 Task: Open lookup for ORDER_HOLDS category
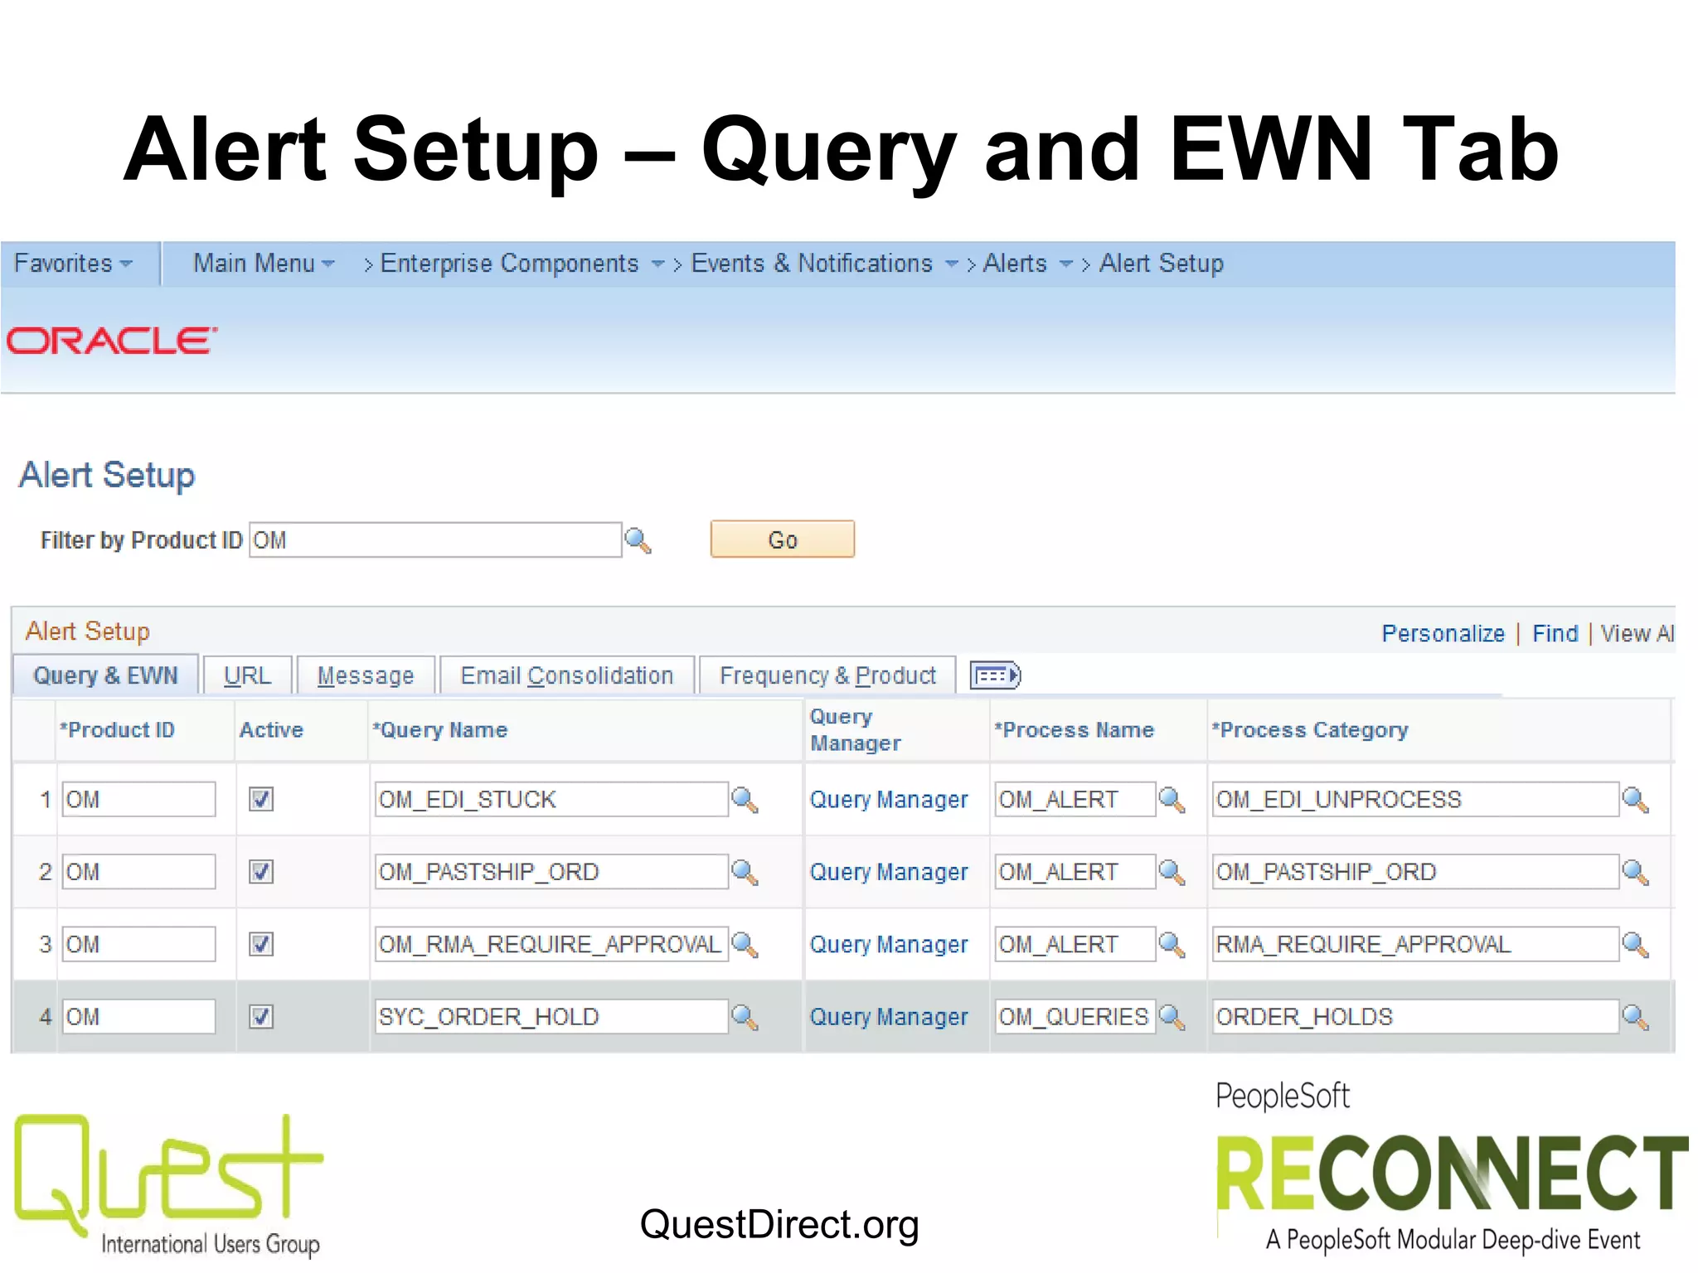tap(1636, 1017)
